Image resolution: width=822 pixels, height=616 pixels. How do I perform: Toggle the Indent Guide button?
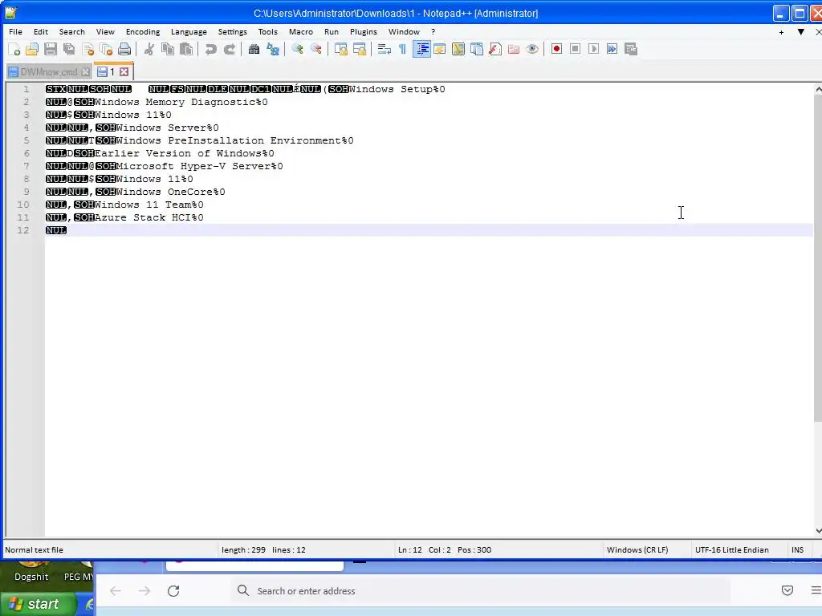[421, 49]
